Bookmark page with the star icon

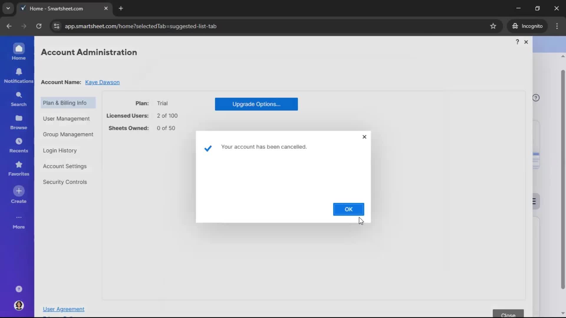[x=493, y=26]
